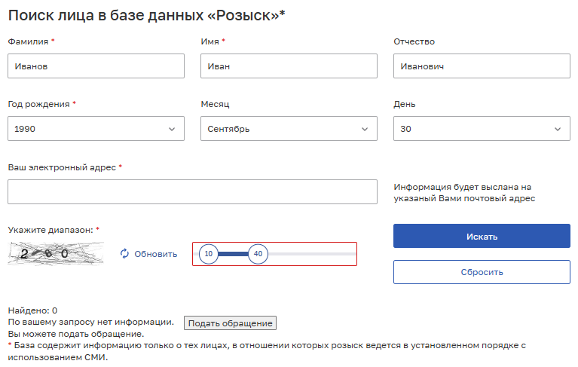Screen dimensions: 578x367
Task: Click the chevron arrow in the Сентябрь field
Action: tap(365, 129)
